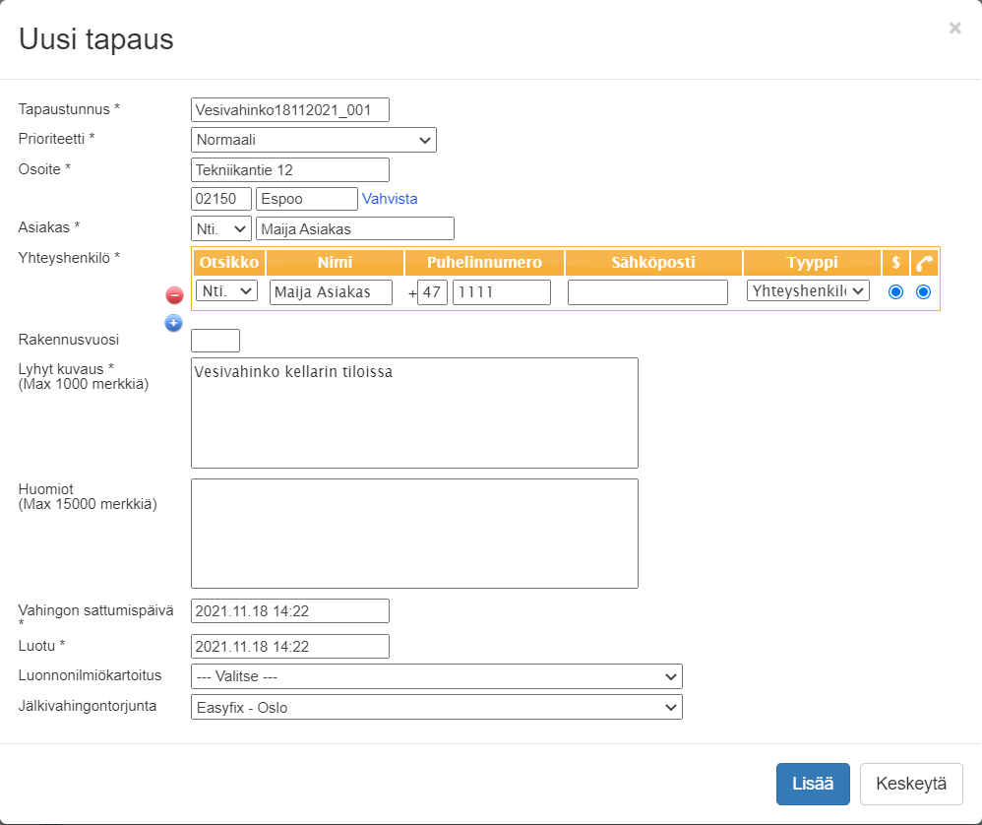Close the Uusi tapaus dialog
Viewport: 982px width, 825px height.
click(954, 29)
